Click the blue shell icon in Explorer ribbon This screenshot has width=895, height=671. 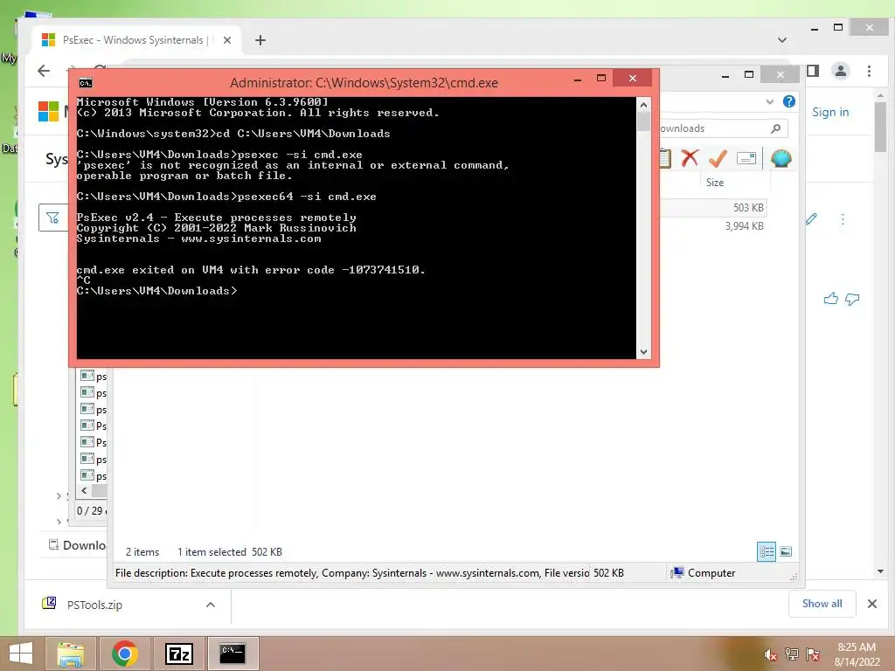point(781,158)
